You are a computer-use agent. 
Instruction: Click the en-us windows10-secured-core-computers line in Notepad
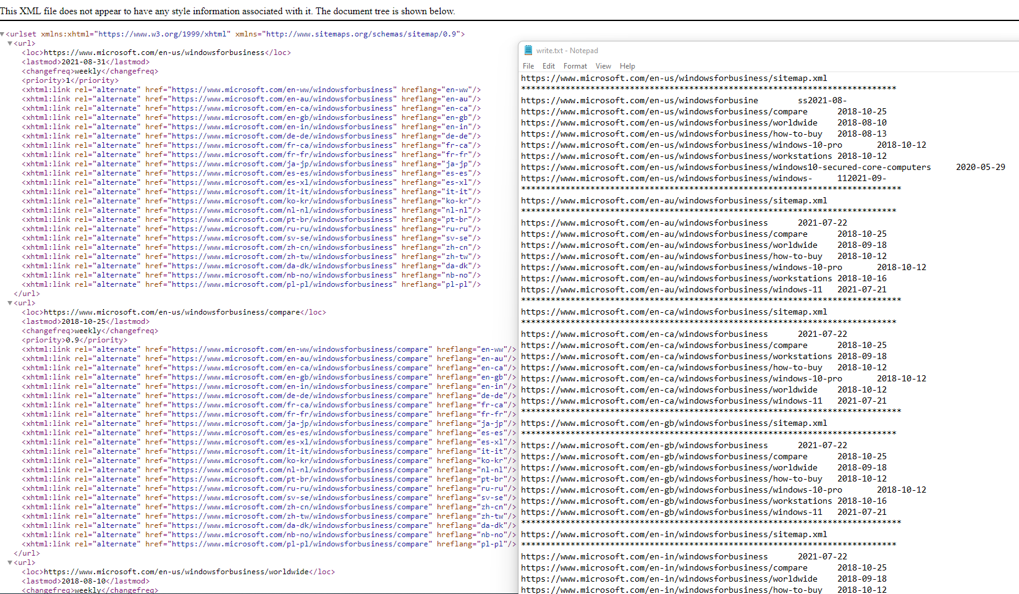pyautogui.click(x=763, y=168)
